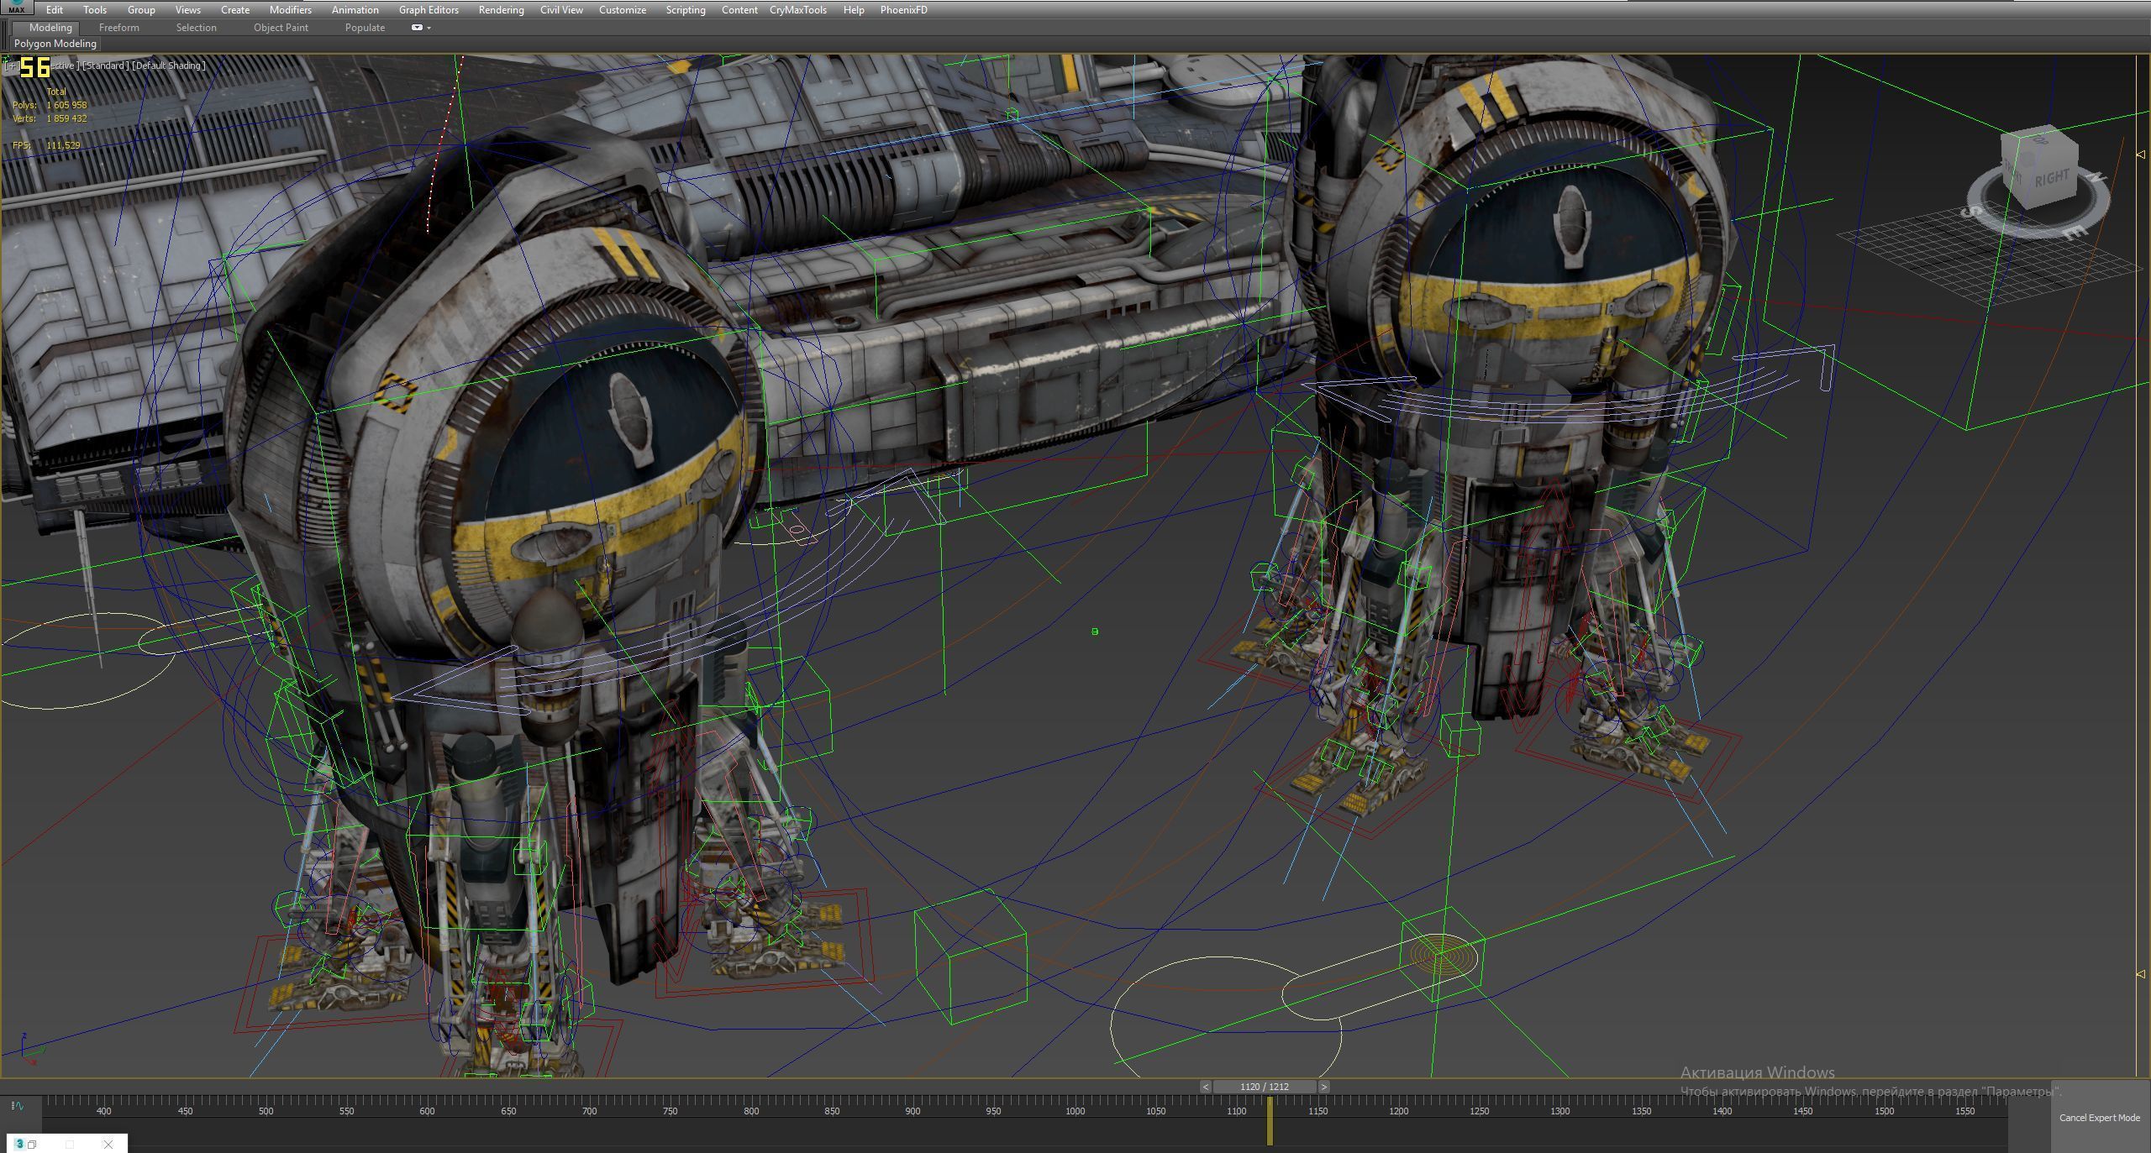Step to the previous frame arrow
The image size is (2151, 1153).
click(1205, 1087)
